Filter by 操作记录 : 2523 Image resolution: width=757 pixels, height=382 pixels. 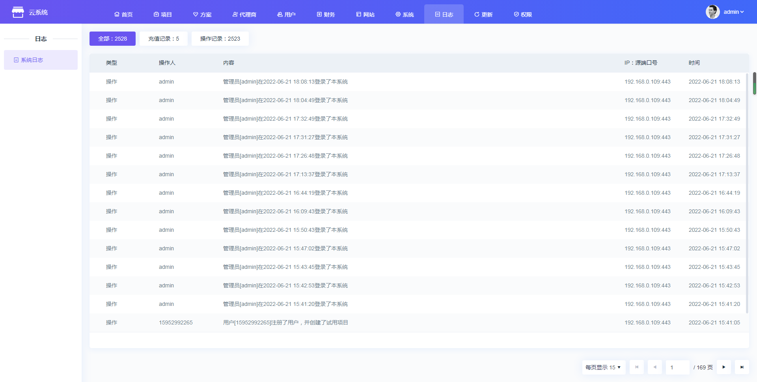[220, 39]
